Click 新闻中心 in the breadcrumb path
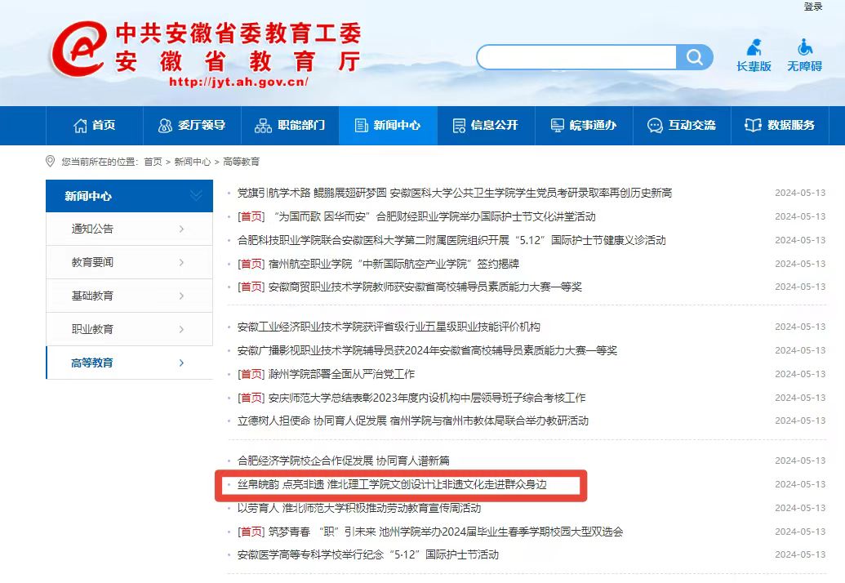 [192, 162]
